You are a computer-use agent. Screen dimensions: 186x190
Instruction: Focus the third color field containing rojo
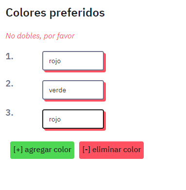[x=73, y=119]
